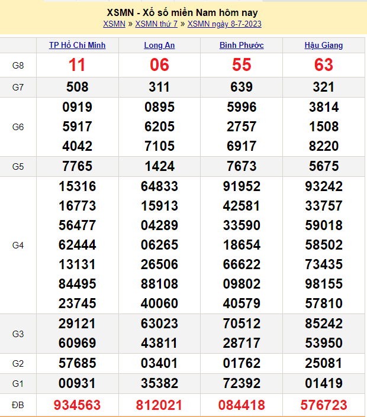Open the XSMN ngày 8-7-2023 link
Screen dimensions: 367x417
[x=224, y=24]
